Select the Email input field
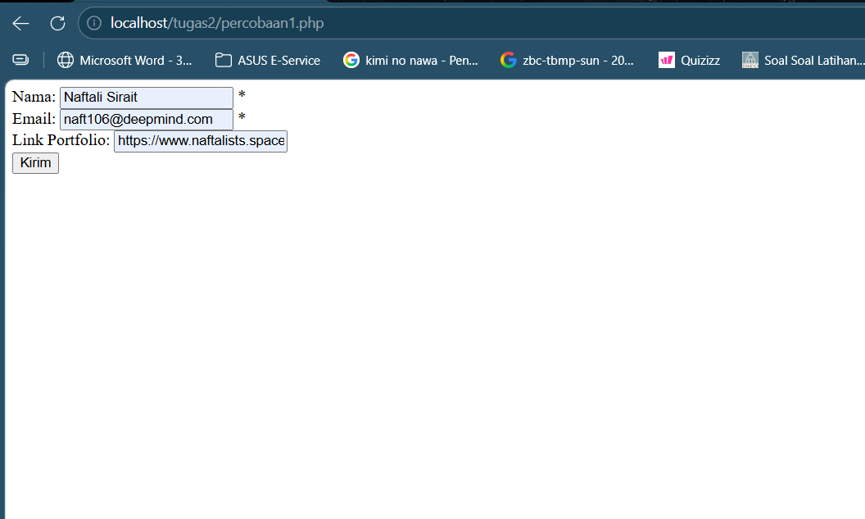The image size is (865, 519). 146,120
